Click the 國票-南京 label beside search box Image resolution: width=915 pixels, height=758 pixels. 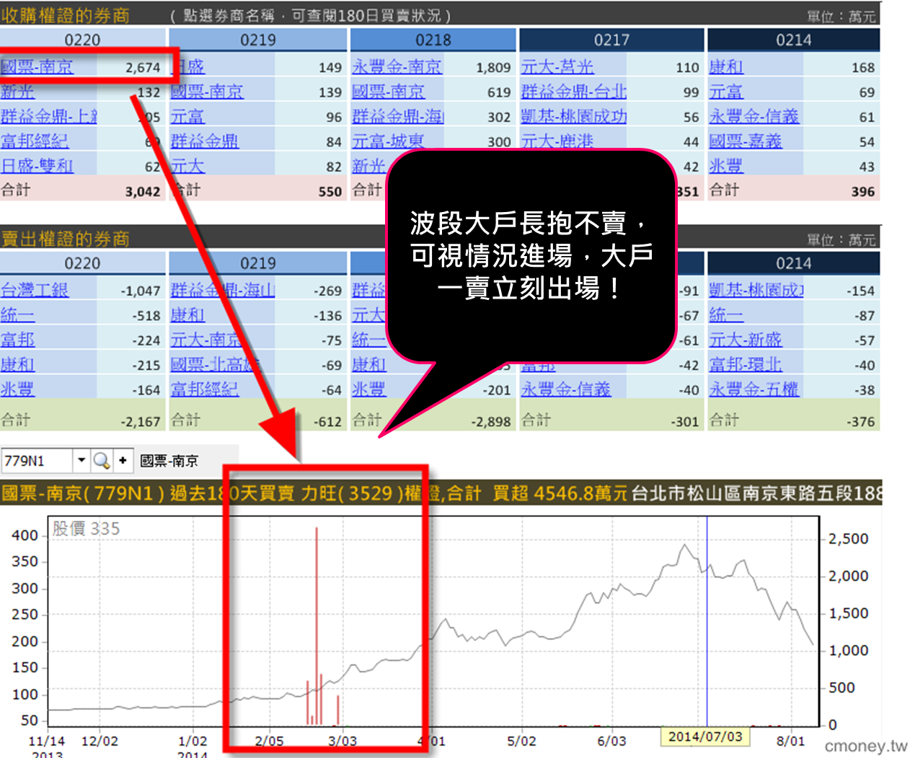[x=169, y=461]
